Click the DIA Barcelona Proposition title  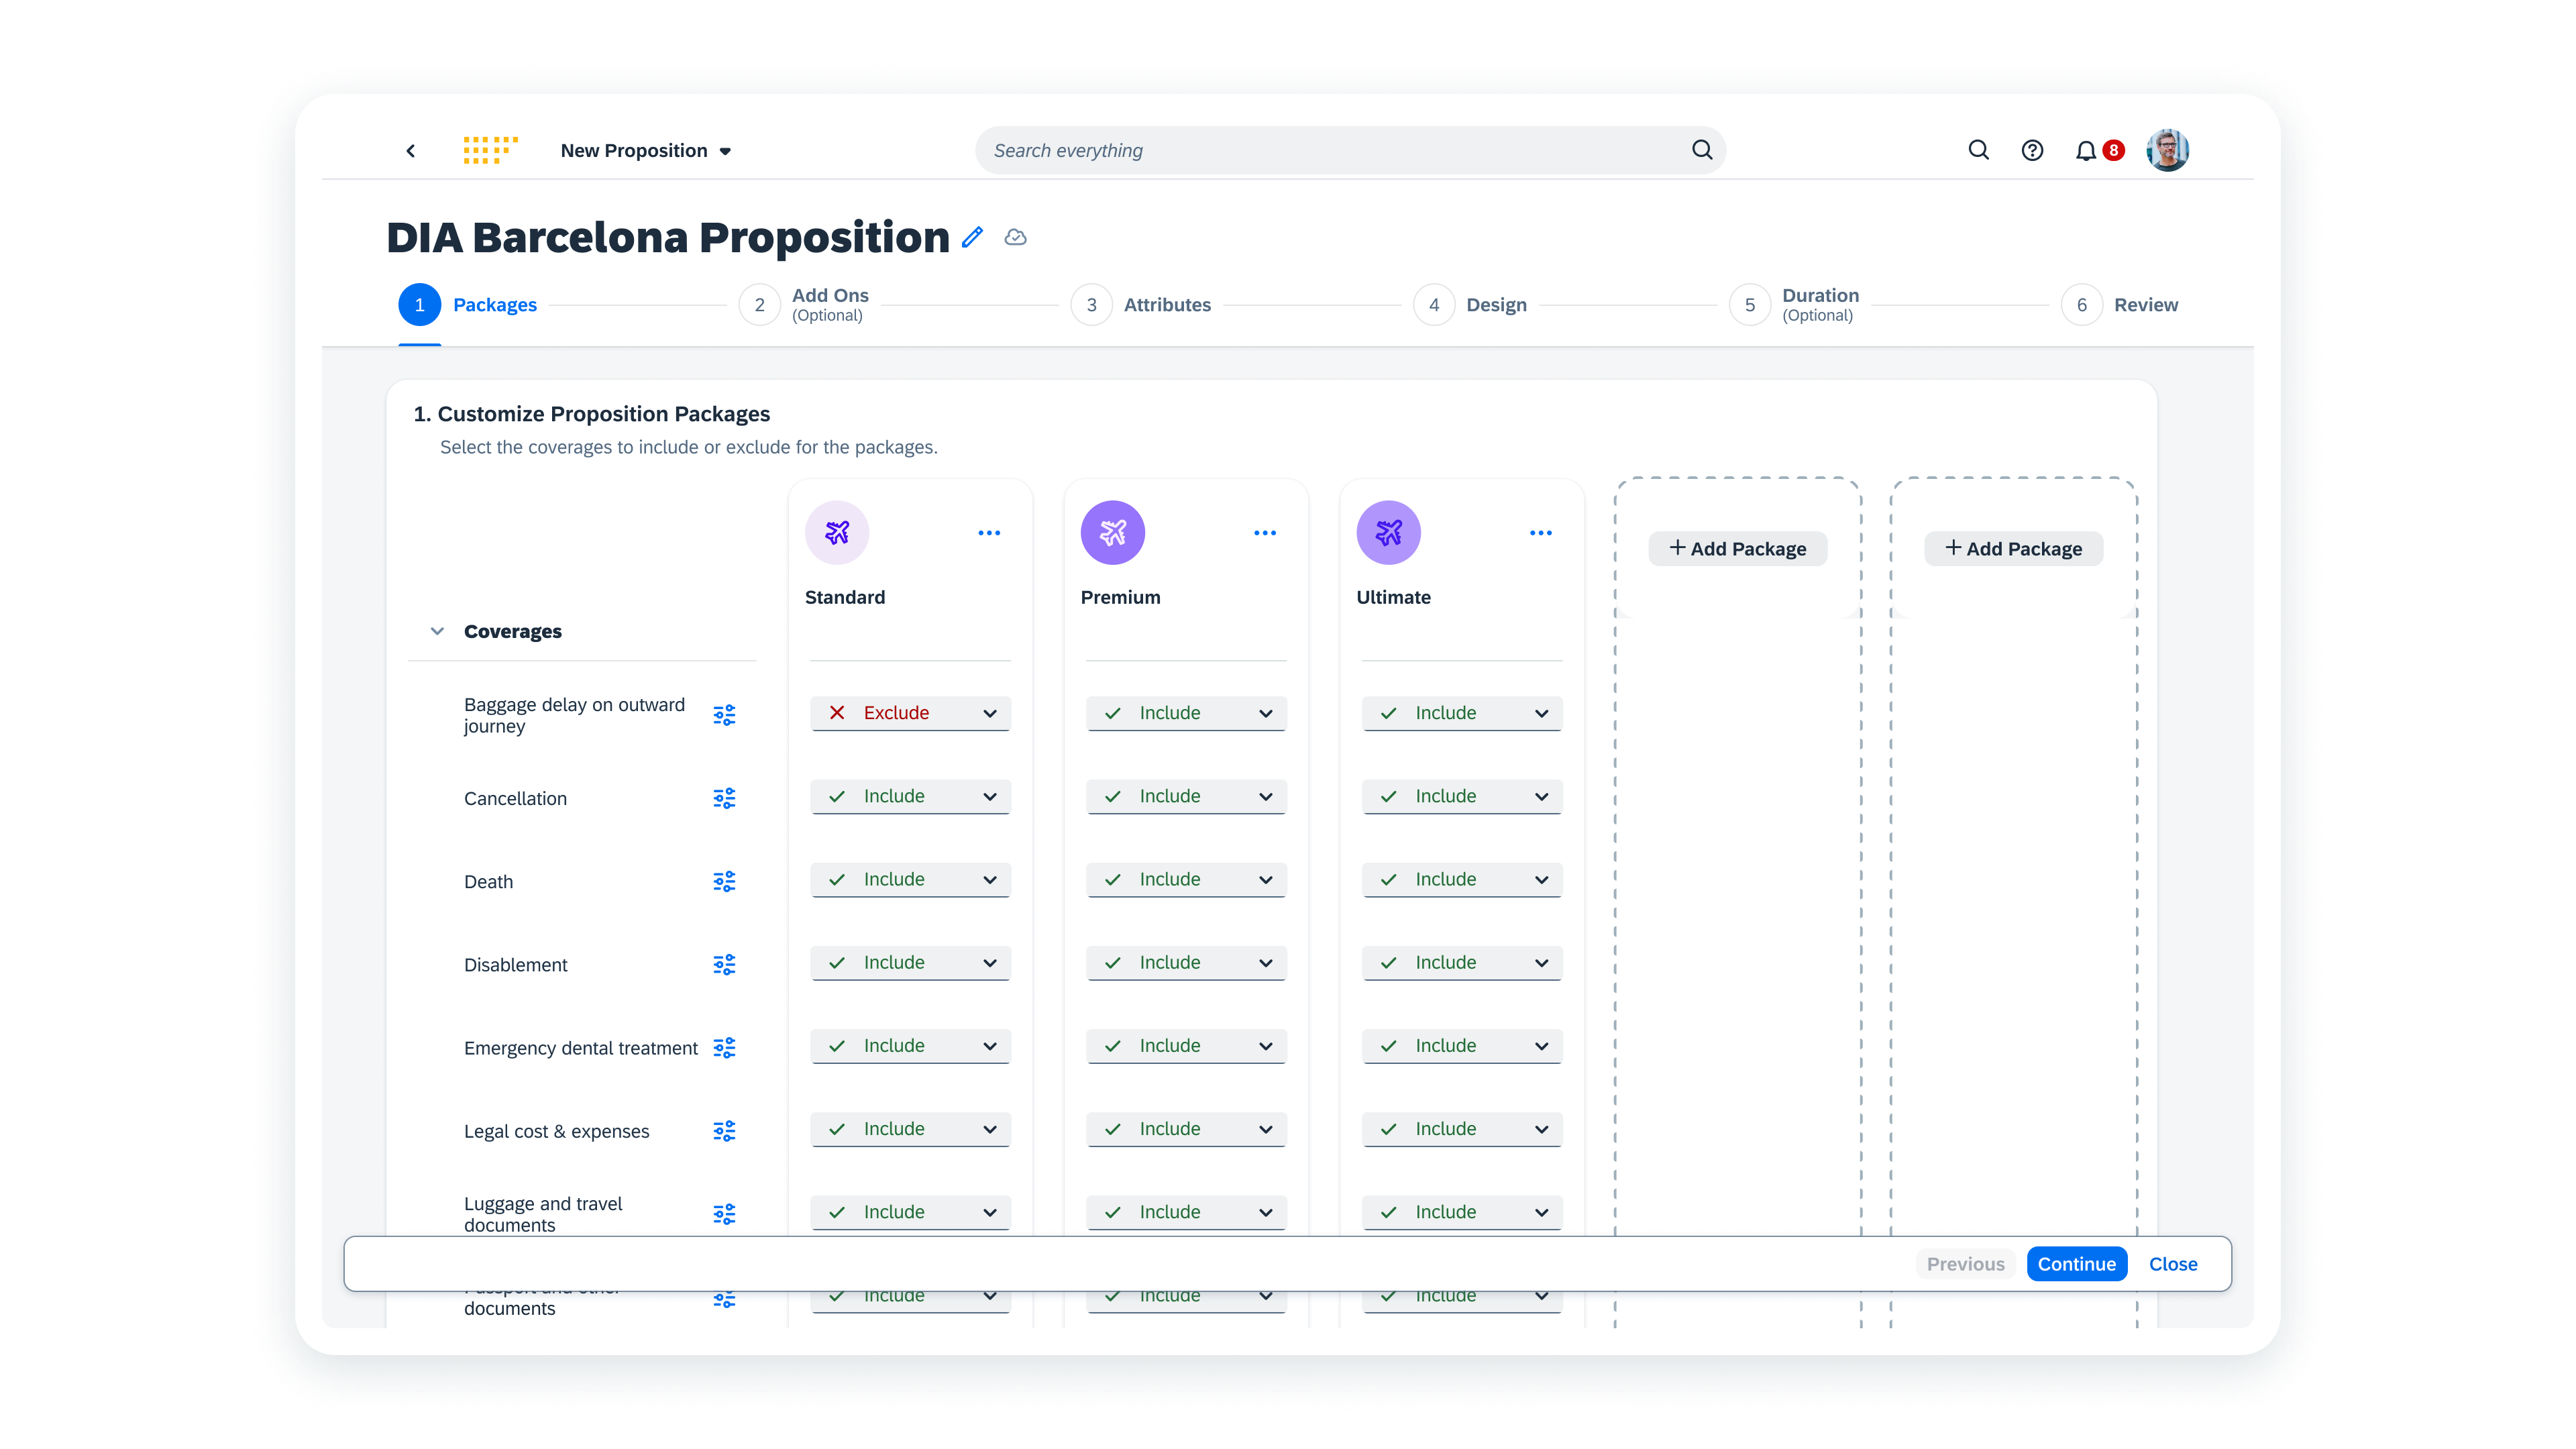pos(668,237)
